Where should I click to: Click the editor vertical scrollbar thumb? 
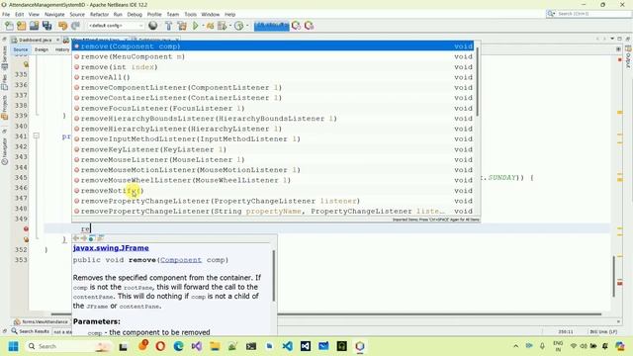tap(614, 276)
